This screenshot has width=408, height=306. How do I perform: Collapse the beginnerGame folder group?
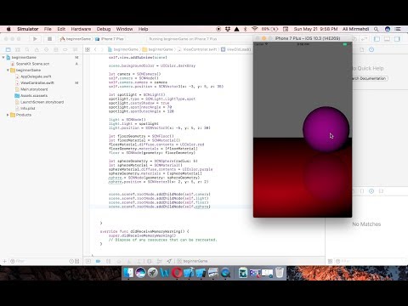pyautogui.click(x=8, y=70)
